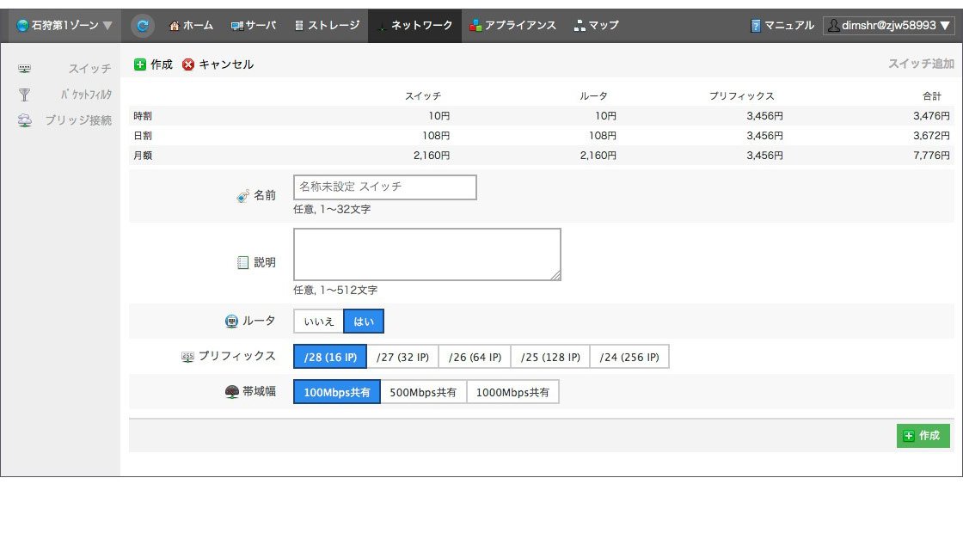Choose /26 (64 IP) prefix
The width and height of the screenshot is (963, 533).
475,357
